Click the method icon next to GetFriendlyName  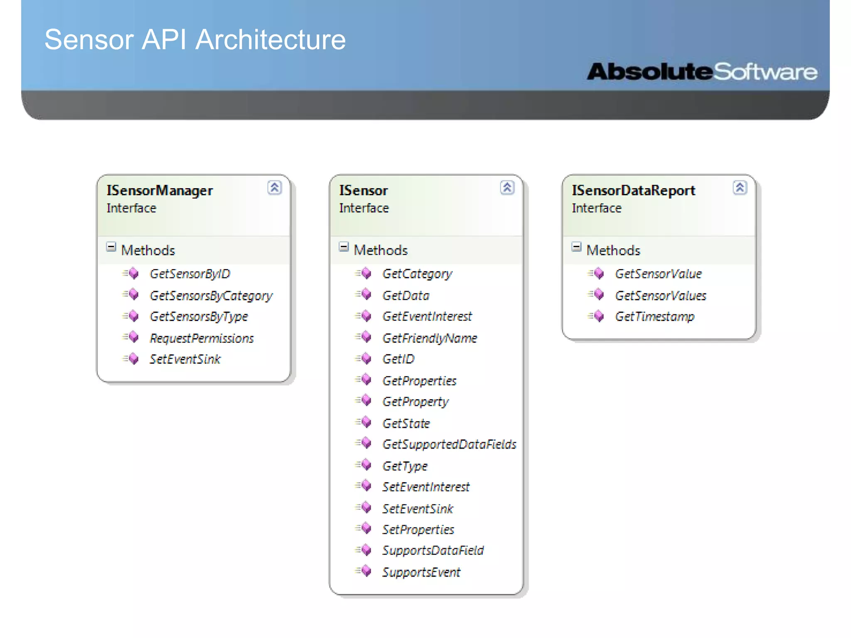[x=364, y=337]
